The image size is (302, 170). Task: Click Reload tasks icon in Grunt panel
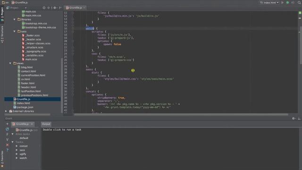pyautogui.click(x=8, y=129)
